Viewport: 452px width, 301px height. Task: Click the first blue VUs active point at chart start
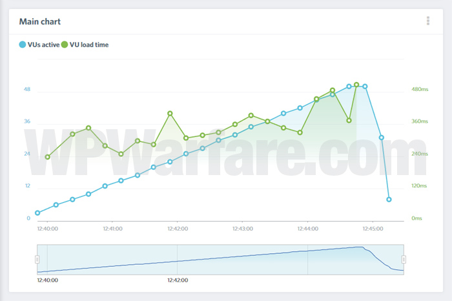tap(37, 213)
